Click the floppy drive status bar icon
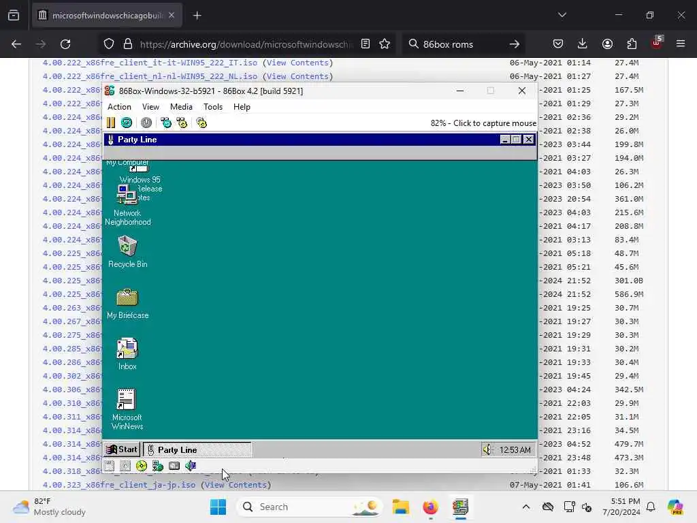The height and width of the screenshot is (523, 697). 110,466
